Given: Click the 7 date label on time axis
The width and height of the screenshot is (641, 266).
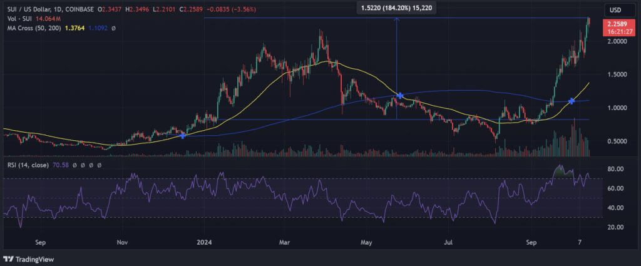Looking at the screenshot, I should click(x=580, y=242).
